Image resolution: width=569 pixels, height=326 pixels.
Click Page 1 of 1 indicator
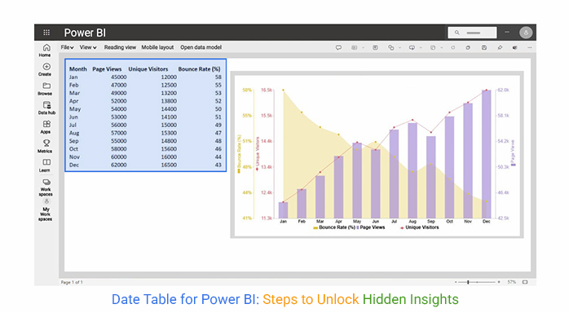72,282
